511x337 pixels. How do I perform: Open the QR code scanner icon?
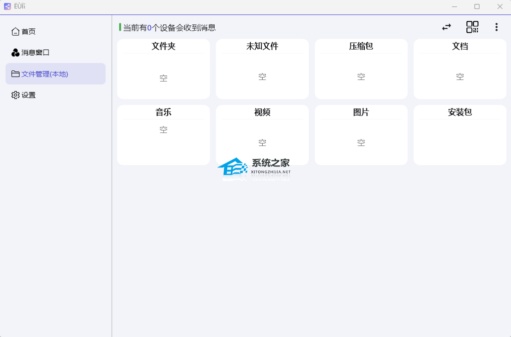tap(472, 27)
